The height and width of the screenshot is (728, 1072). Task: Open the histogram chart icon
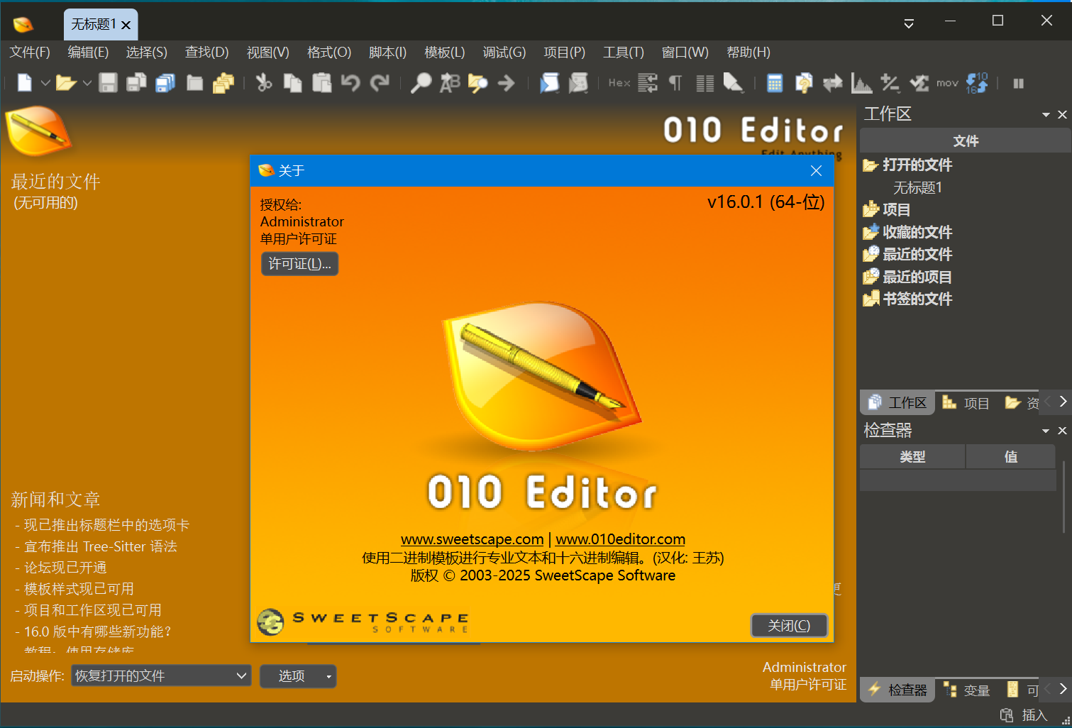(861, 83)
